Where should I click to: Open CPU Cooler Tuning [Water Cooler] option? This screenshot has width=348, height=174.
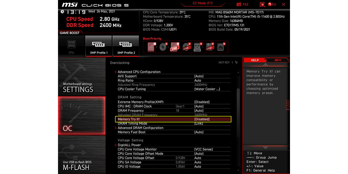point(174,89)
